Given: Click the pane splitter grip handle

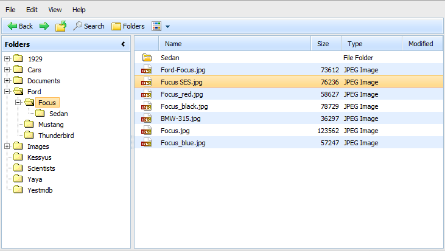Looking at the screenshot, I should click(x=132, y=142).
